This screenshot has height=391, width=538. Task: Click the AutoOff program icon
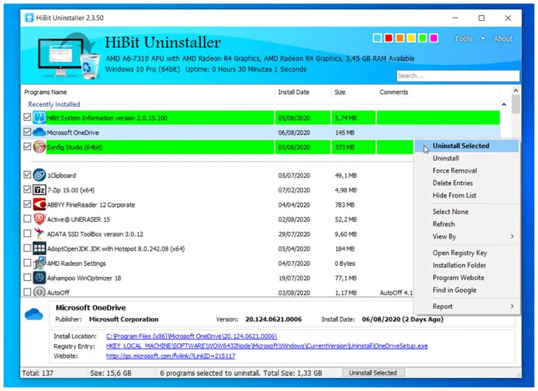pyautogui.click(x=39, y=292)
